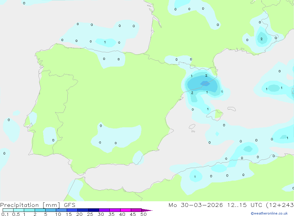Click the 45–50 mm legend color box
The image size is (294, 216).
click(136, 210)
